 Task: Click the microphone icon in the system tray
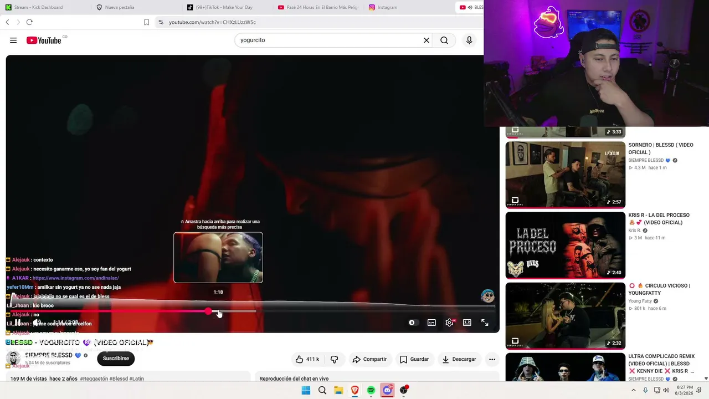coord(645,390)
